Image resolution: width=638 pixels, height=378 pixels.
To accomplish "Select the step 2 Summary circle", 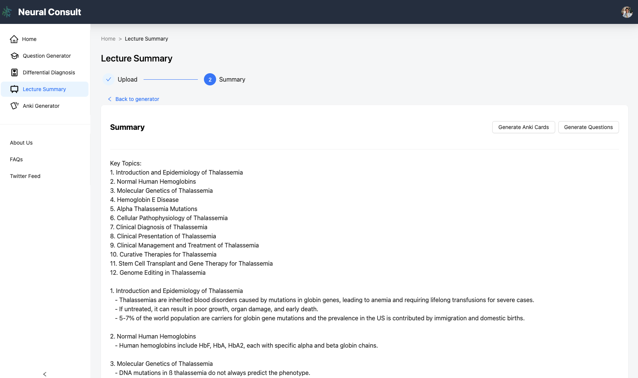I will click(210, 79).
